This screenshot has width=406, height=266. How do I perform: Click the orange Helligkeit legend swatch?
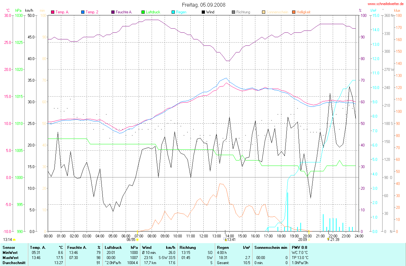(294, 12)
